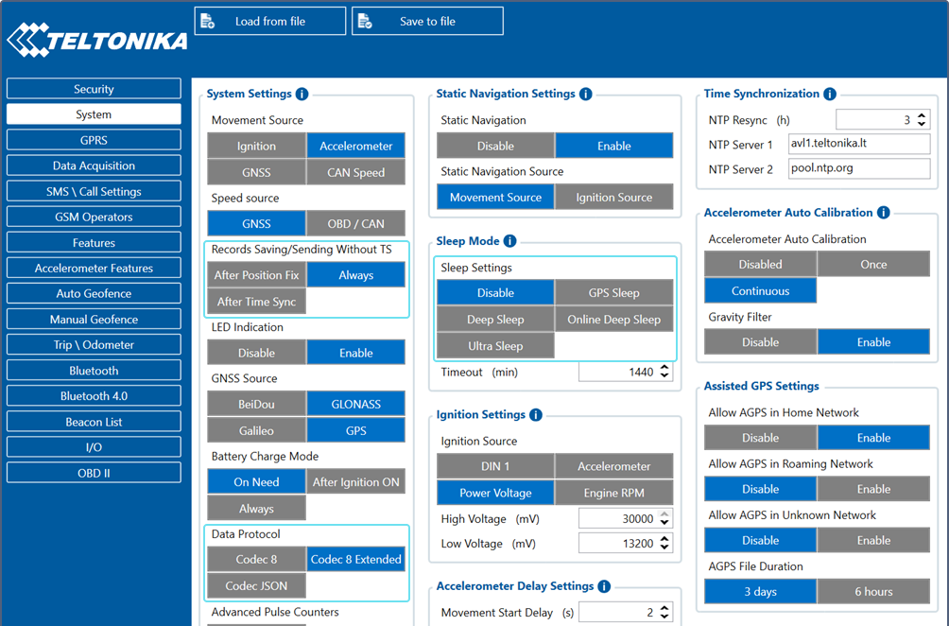Set Movement Source to Ignition
949x626 pixels.
pyautogui.click(x=256, y=146)
